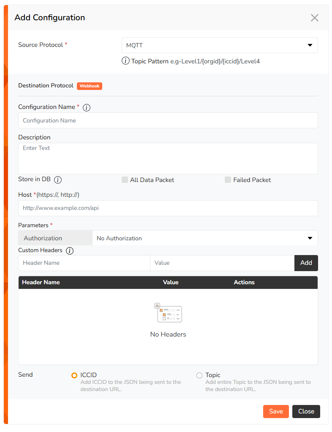Check the Failed Packet checkbox
Viewport: 332px width, 432px height.
click(228, 180)
